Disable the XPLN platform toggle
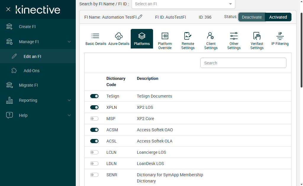 click(94, 107)
